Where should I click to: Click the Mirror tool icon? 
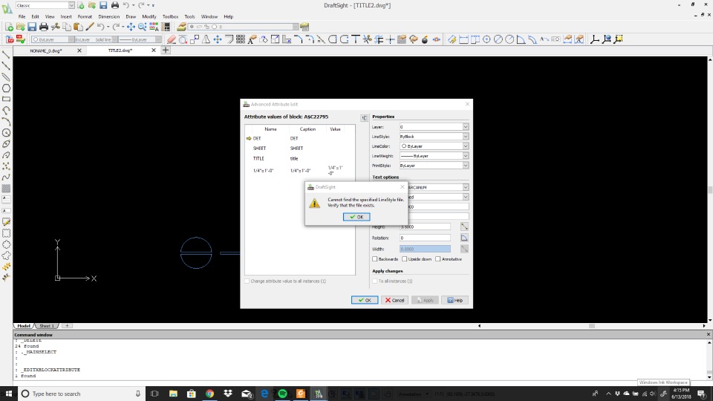(206, 39)
